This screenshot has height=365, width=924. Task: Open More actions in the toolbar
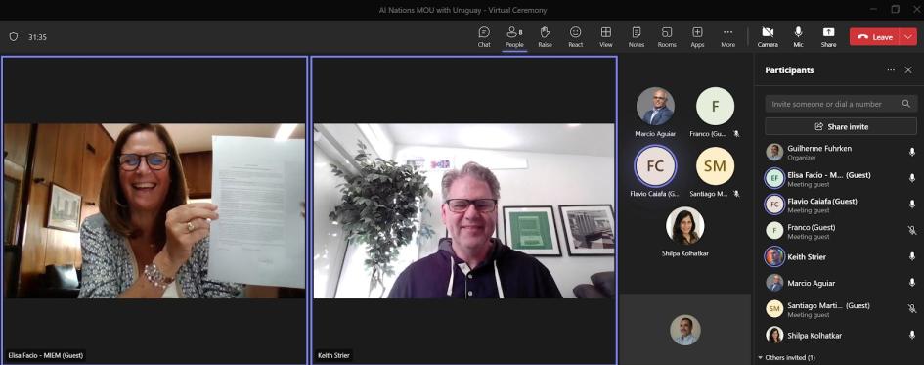[727, 37]
